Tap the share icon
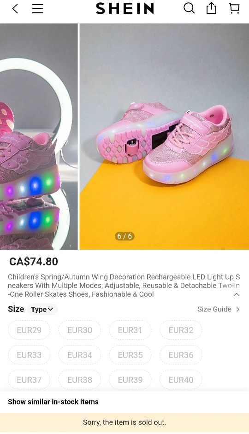The image size is (249, 434). (x=211, y=8)
